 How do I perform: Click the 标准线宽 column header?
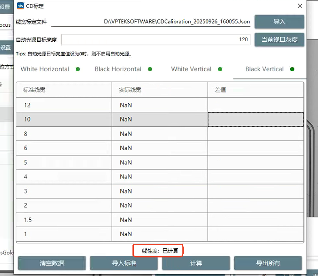[64, 90]
